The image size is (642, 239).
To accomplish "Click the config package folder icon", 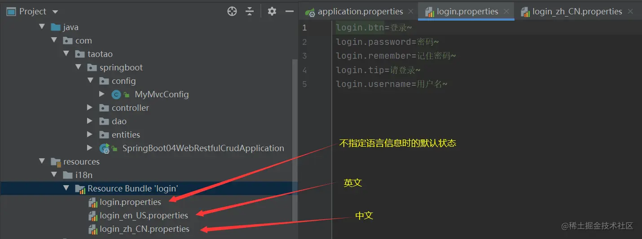I will pyautogui.click(x=104, y=81).
